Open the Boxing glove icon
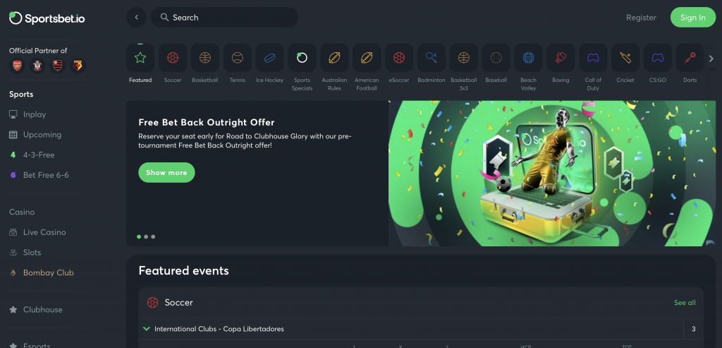Image resolution: width=722 pixels, height=348 pixels. pyautogui.click(x=561, y=58)
